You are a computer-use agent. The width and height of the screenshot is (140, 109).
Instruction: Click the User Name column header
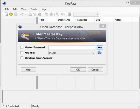tap(66, 20)
